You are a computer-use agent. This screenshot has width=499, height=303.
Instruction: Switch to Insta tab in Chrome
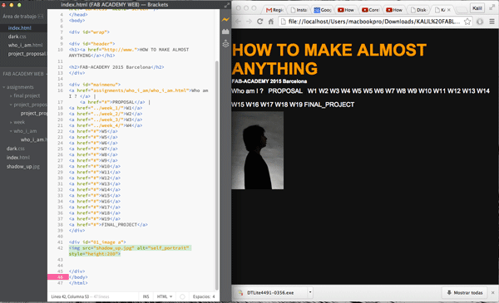tap(299, 10)
